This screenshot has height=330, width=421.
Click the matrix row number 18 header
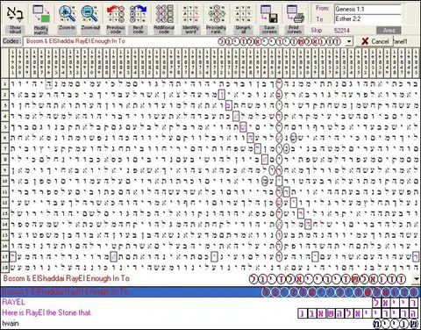pyautogui.click(x=5, y=267)
